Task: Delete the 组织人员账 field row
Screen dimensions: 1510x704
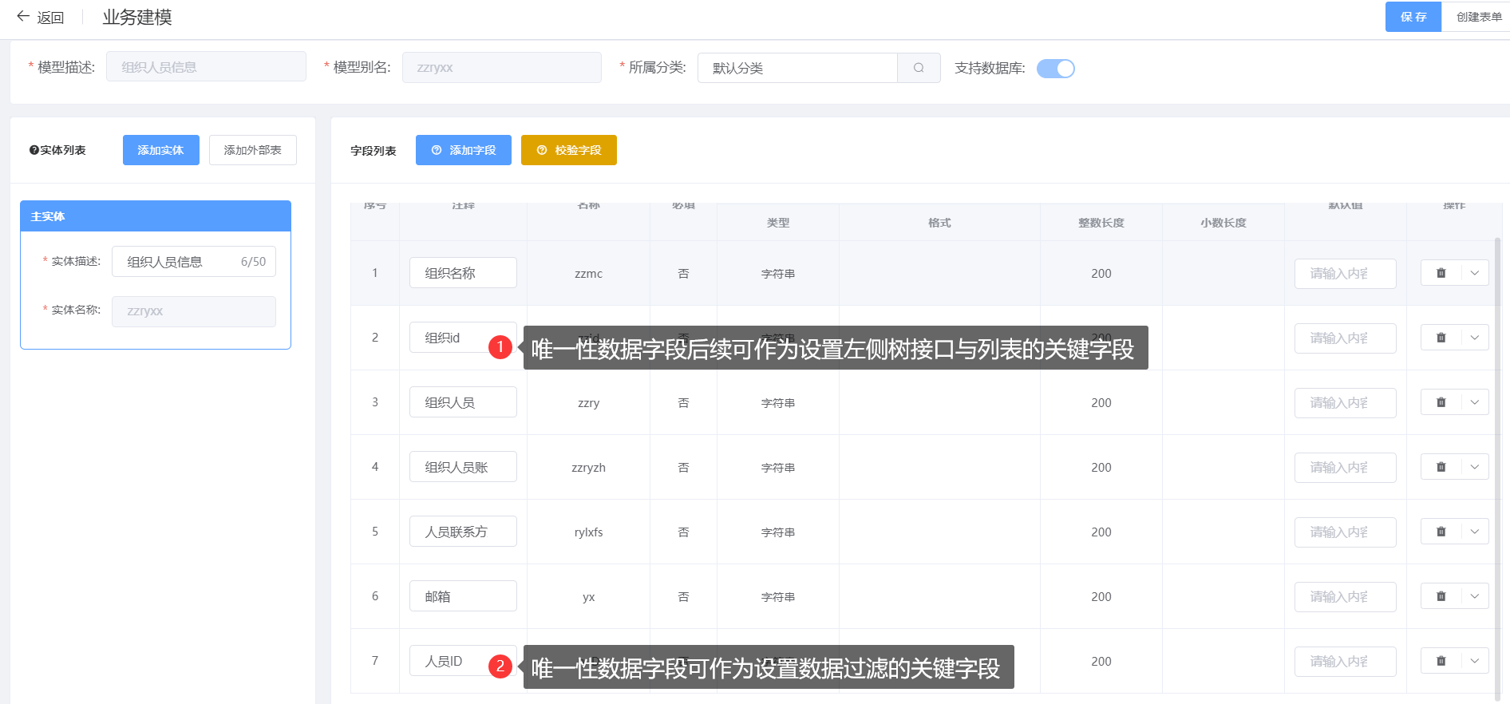Action: coord(1441,467)
